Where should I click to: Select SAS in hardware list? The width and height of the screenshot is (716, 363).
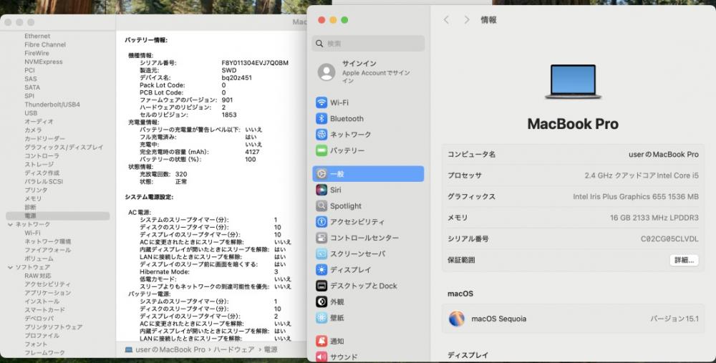(x=31, y=79)
